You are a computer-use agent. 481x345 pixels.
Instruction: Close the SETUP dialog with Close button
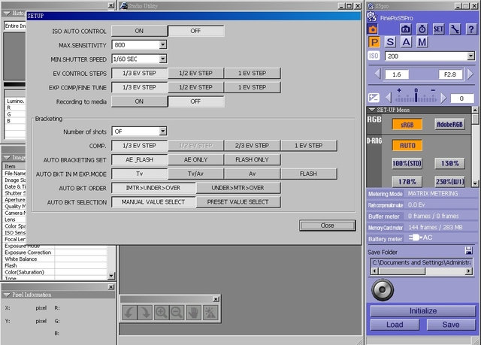(x=328, y=225)
